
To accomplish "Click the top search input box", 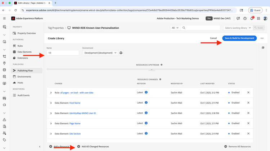I will coord(201,28).
